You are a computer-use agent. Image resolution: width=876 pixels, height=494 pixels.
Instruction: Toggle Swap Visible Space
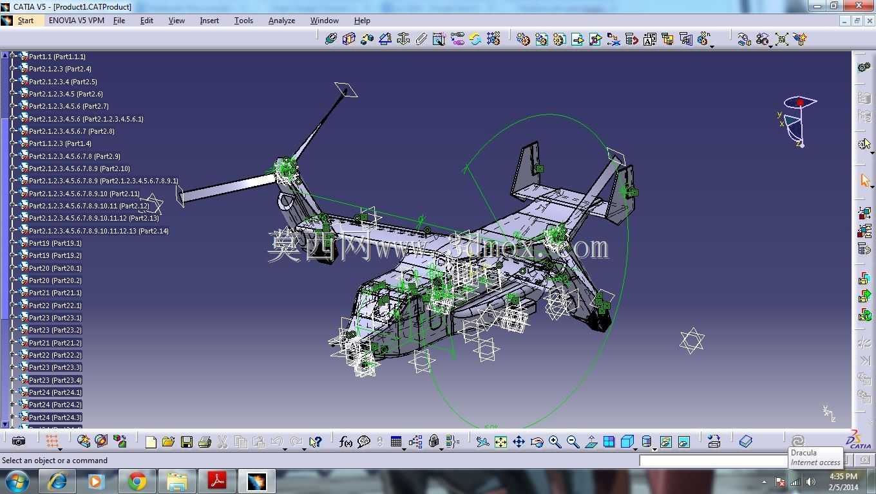pos(684,442)
